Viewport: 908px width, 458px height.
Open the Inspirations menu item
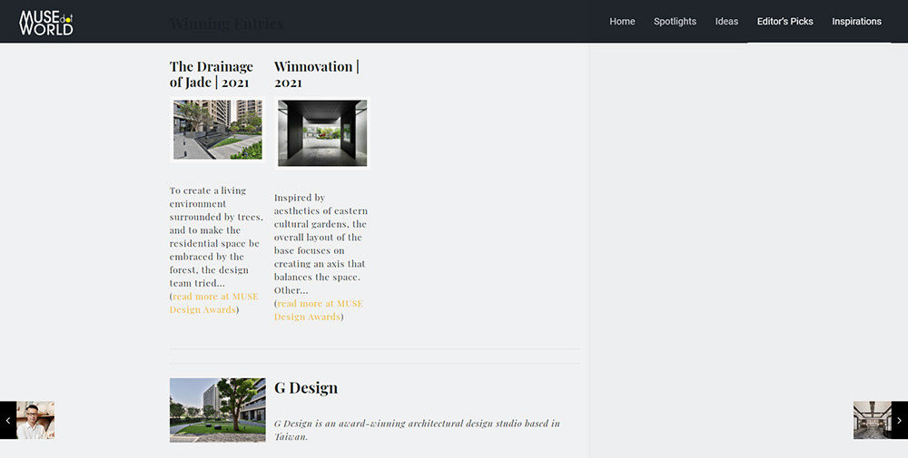[x=856, y=22]
